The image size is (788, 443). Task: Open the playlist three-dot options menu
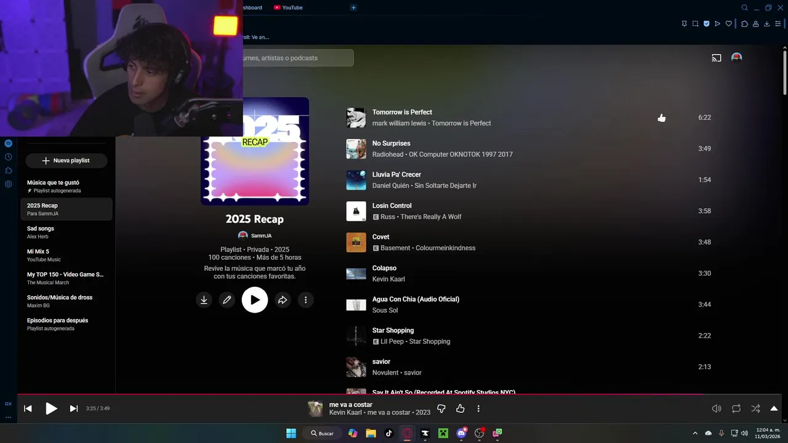pos(306,300)
